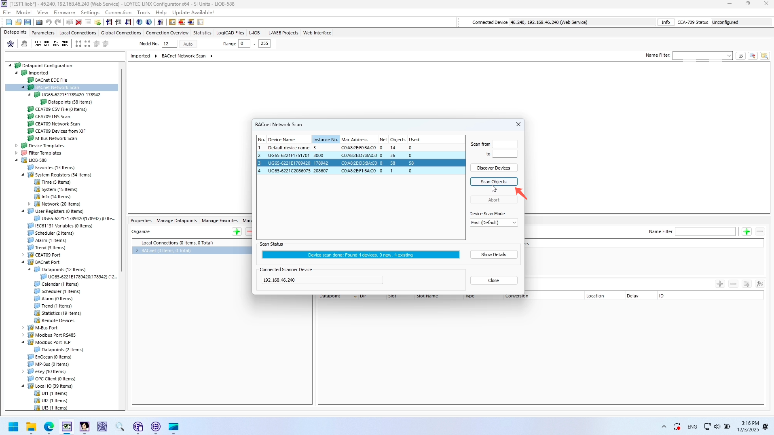Click the LINX Configurator icon in Windows taskbar
The height and width of the screenshot is (435, 774).
[x=67, y=427]
